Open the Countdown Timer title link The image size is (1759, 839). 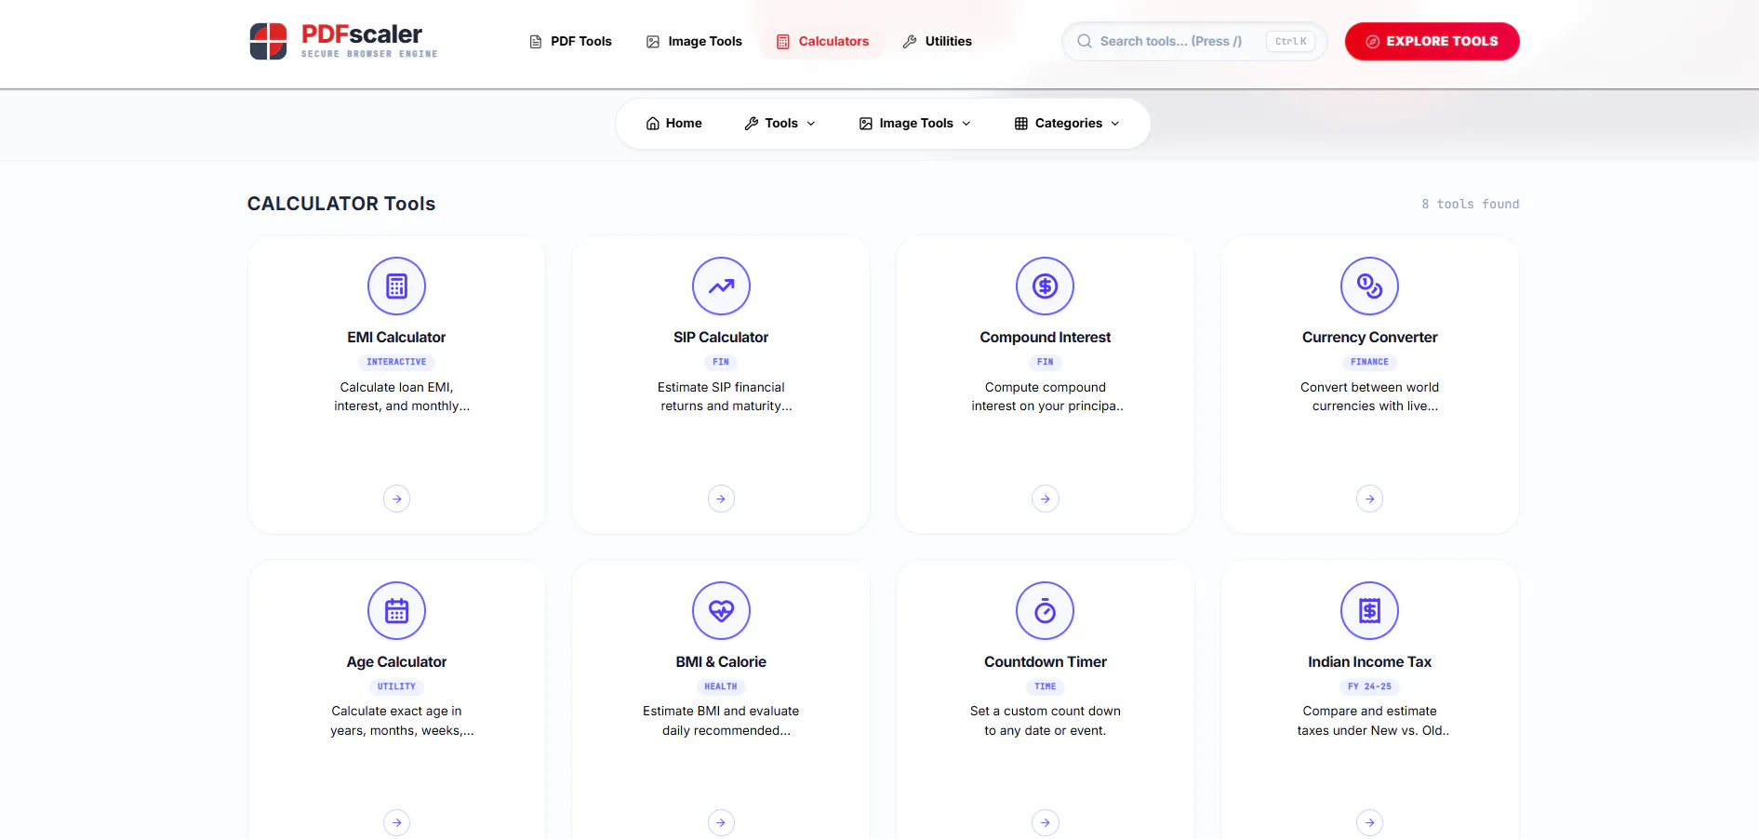[x=1045, y=662]
